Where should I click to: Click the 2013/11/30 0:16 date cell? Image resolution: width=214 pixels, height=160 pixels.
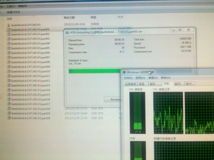click(74, 24)
